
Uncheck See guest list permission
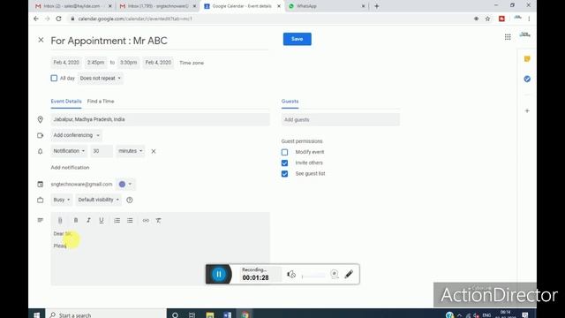coord(284,174)
